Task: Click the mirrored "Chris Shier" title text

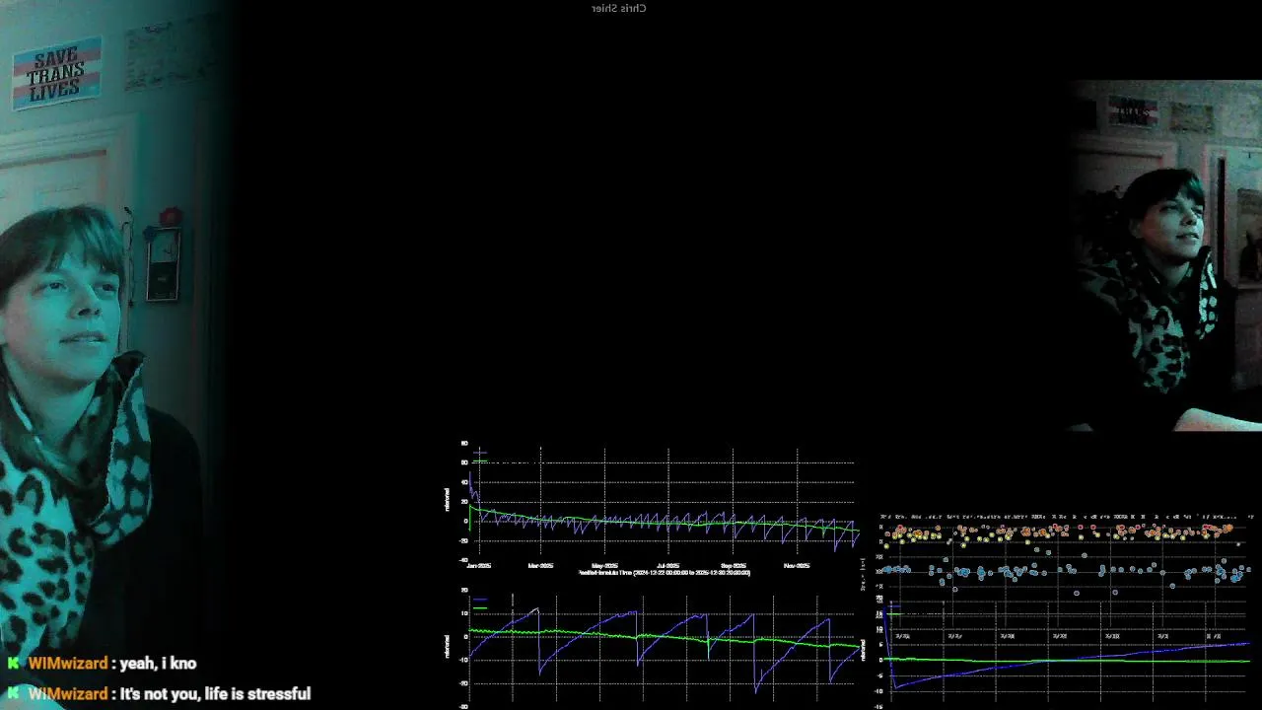Action: coord(619,8)
